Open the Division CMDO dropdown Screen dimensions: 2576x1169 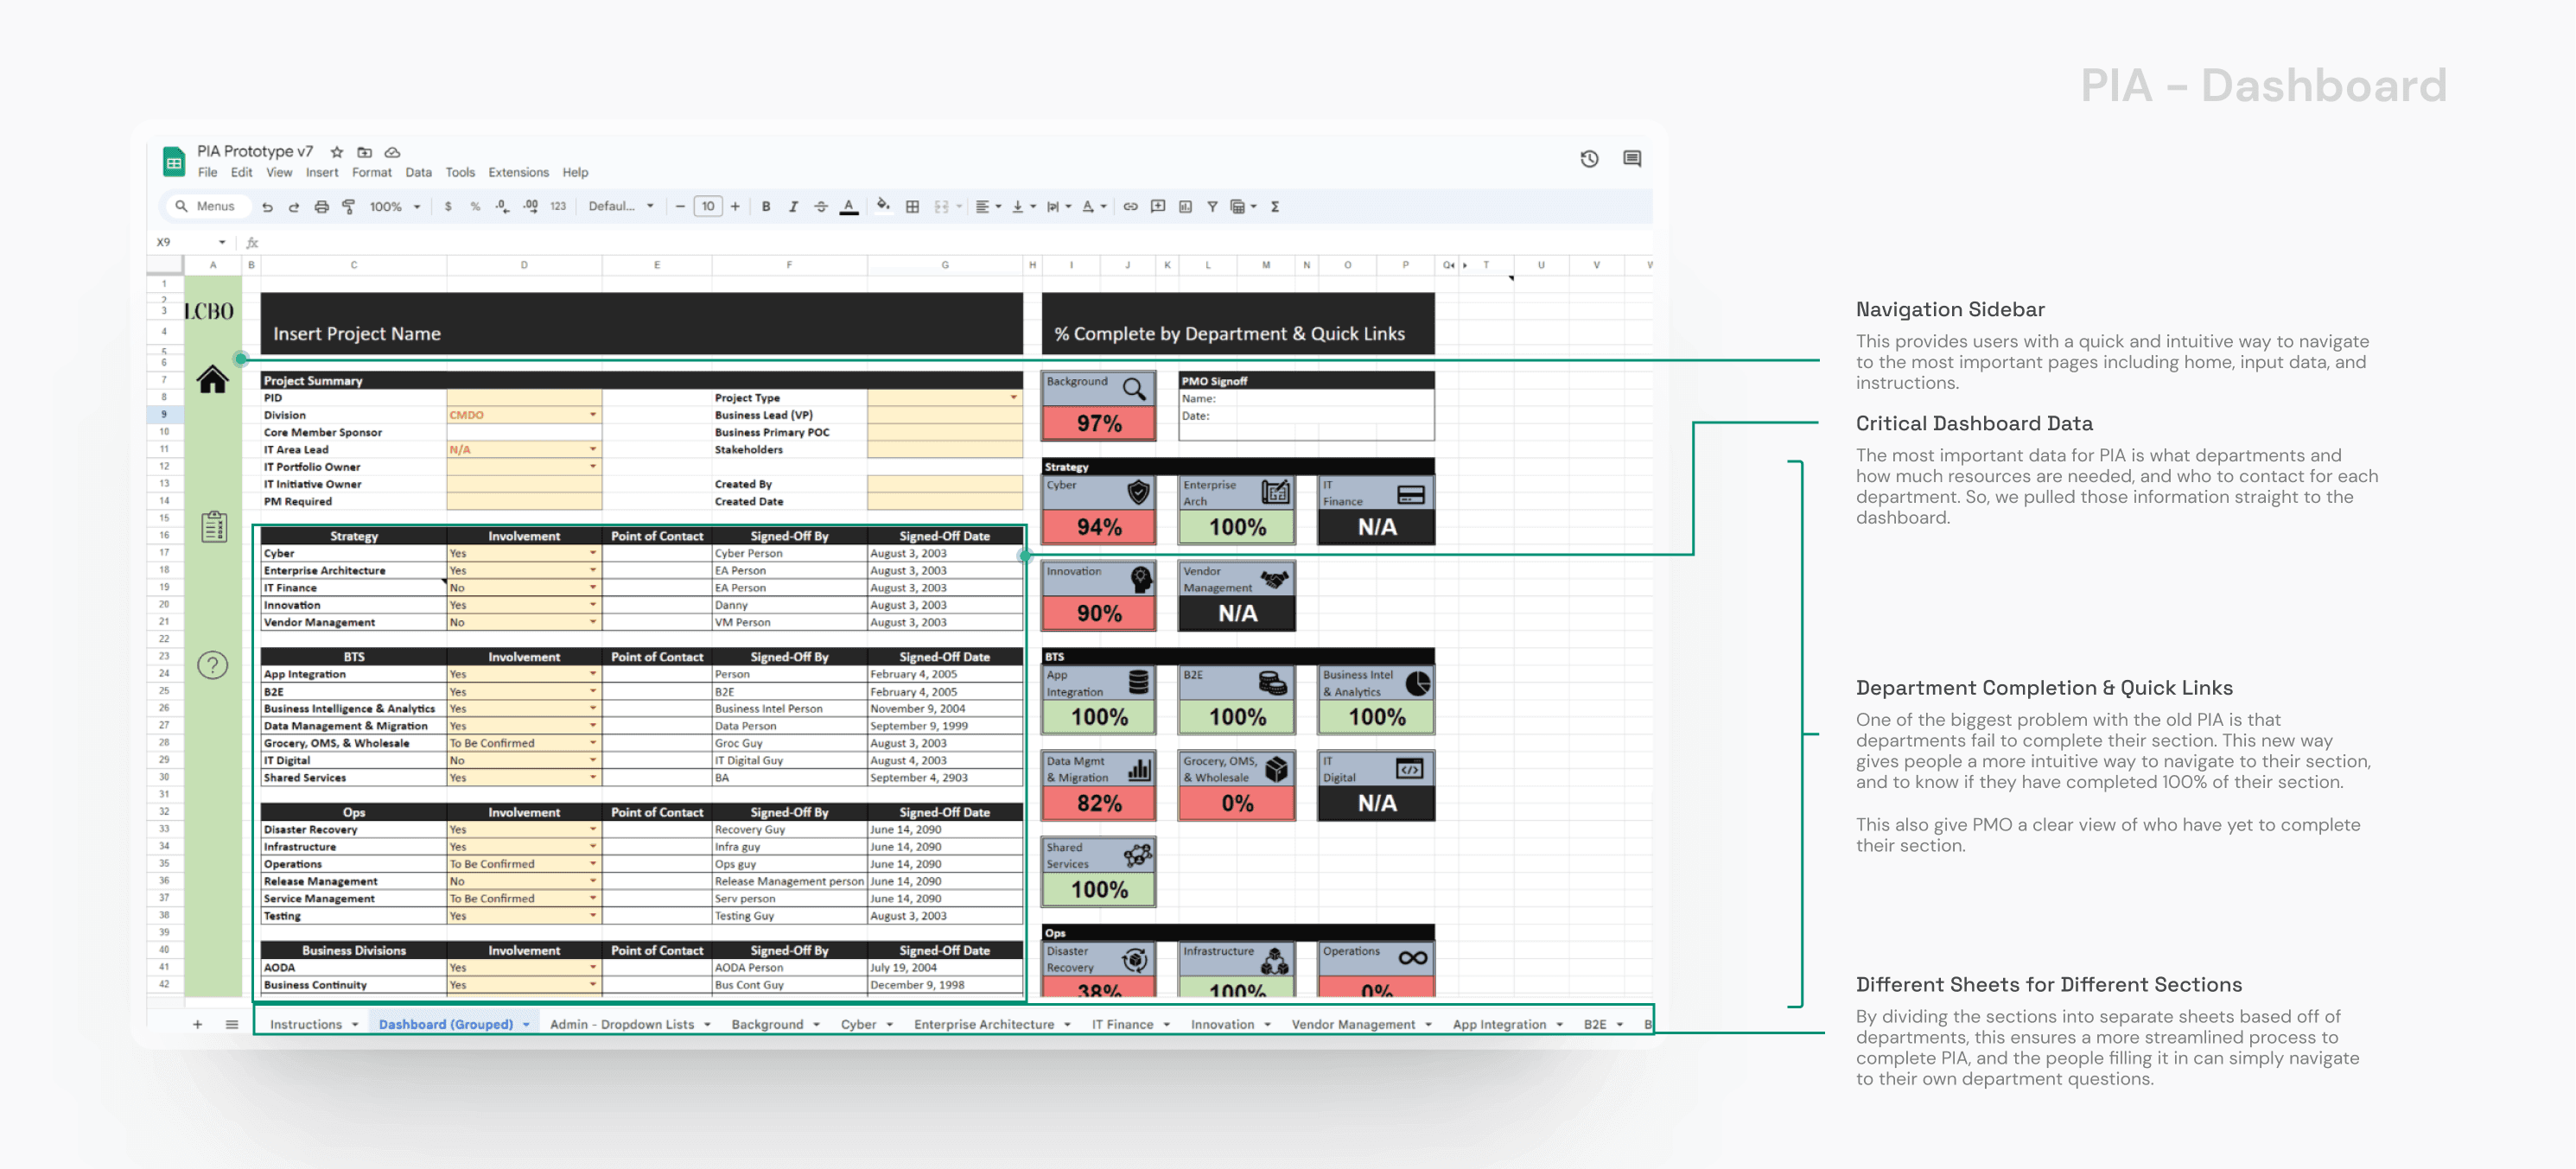[593, 415]
